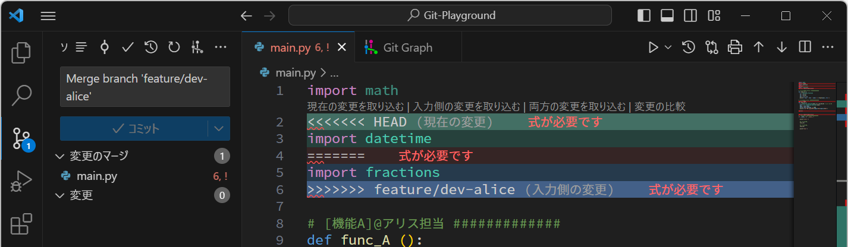
Task: Open the hamburger application menu
Action: tap(48, 16)
